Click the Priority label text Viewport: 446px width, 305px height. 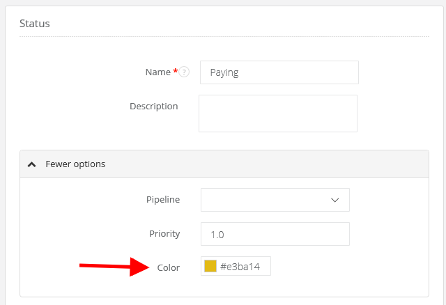[x=164, y=234]
